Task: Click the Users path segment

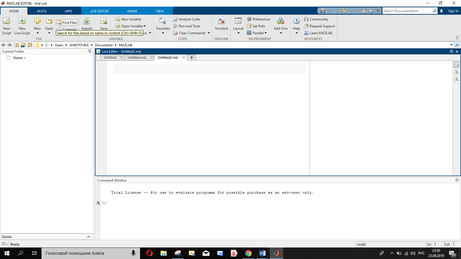Action: tap(59, 45)
